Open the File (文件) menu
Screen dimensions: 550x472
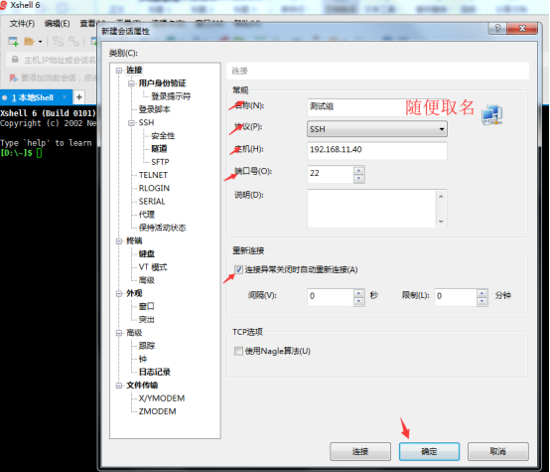(x=22, y=24)
